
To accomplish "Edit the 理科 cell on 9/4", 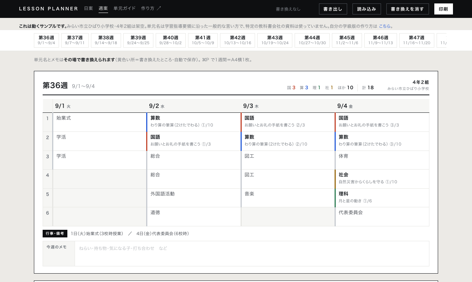I will pyautogui.click(x=382, y=198).
